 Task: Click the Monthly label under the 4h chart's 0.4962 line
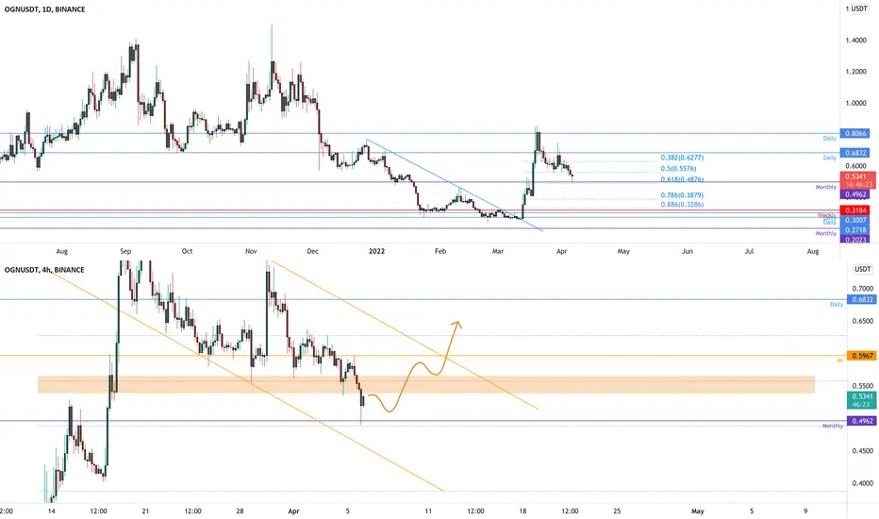[833, 426]
